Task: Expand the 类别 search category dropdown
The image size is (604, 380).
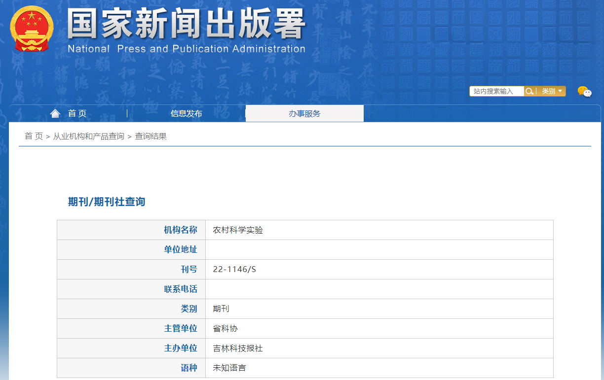Action: click(551, 91)
